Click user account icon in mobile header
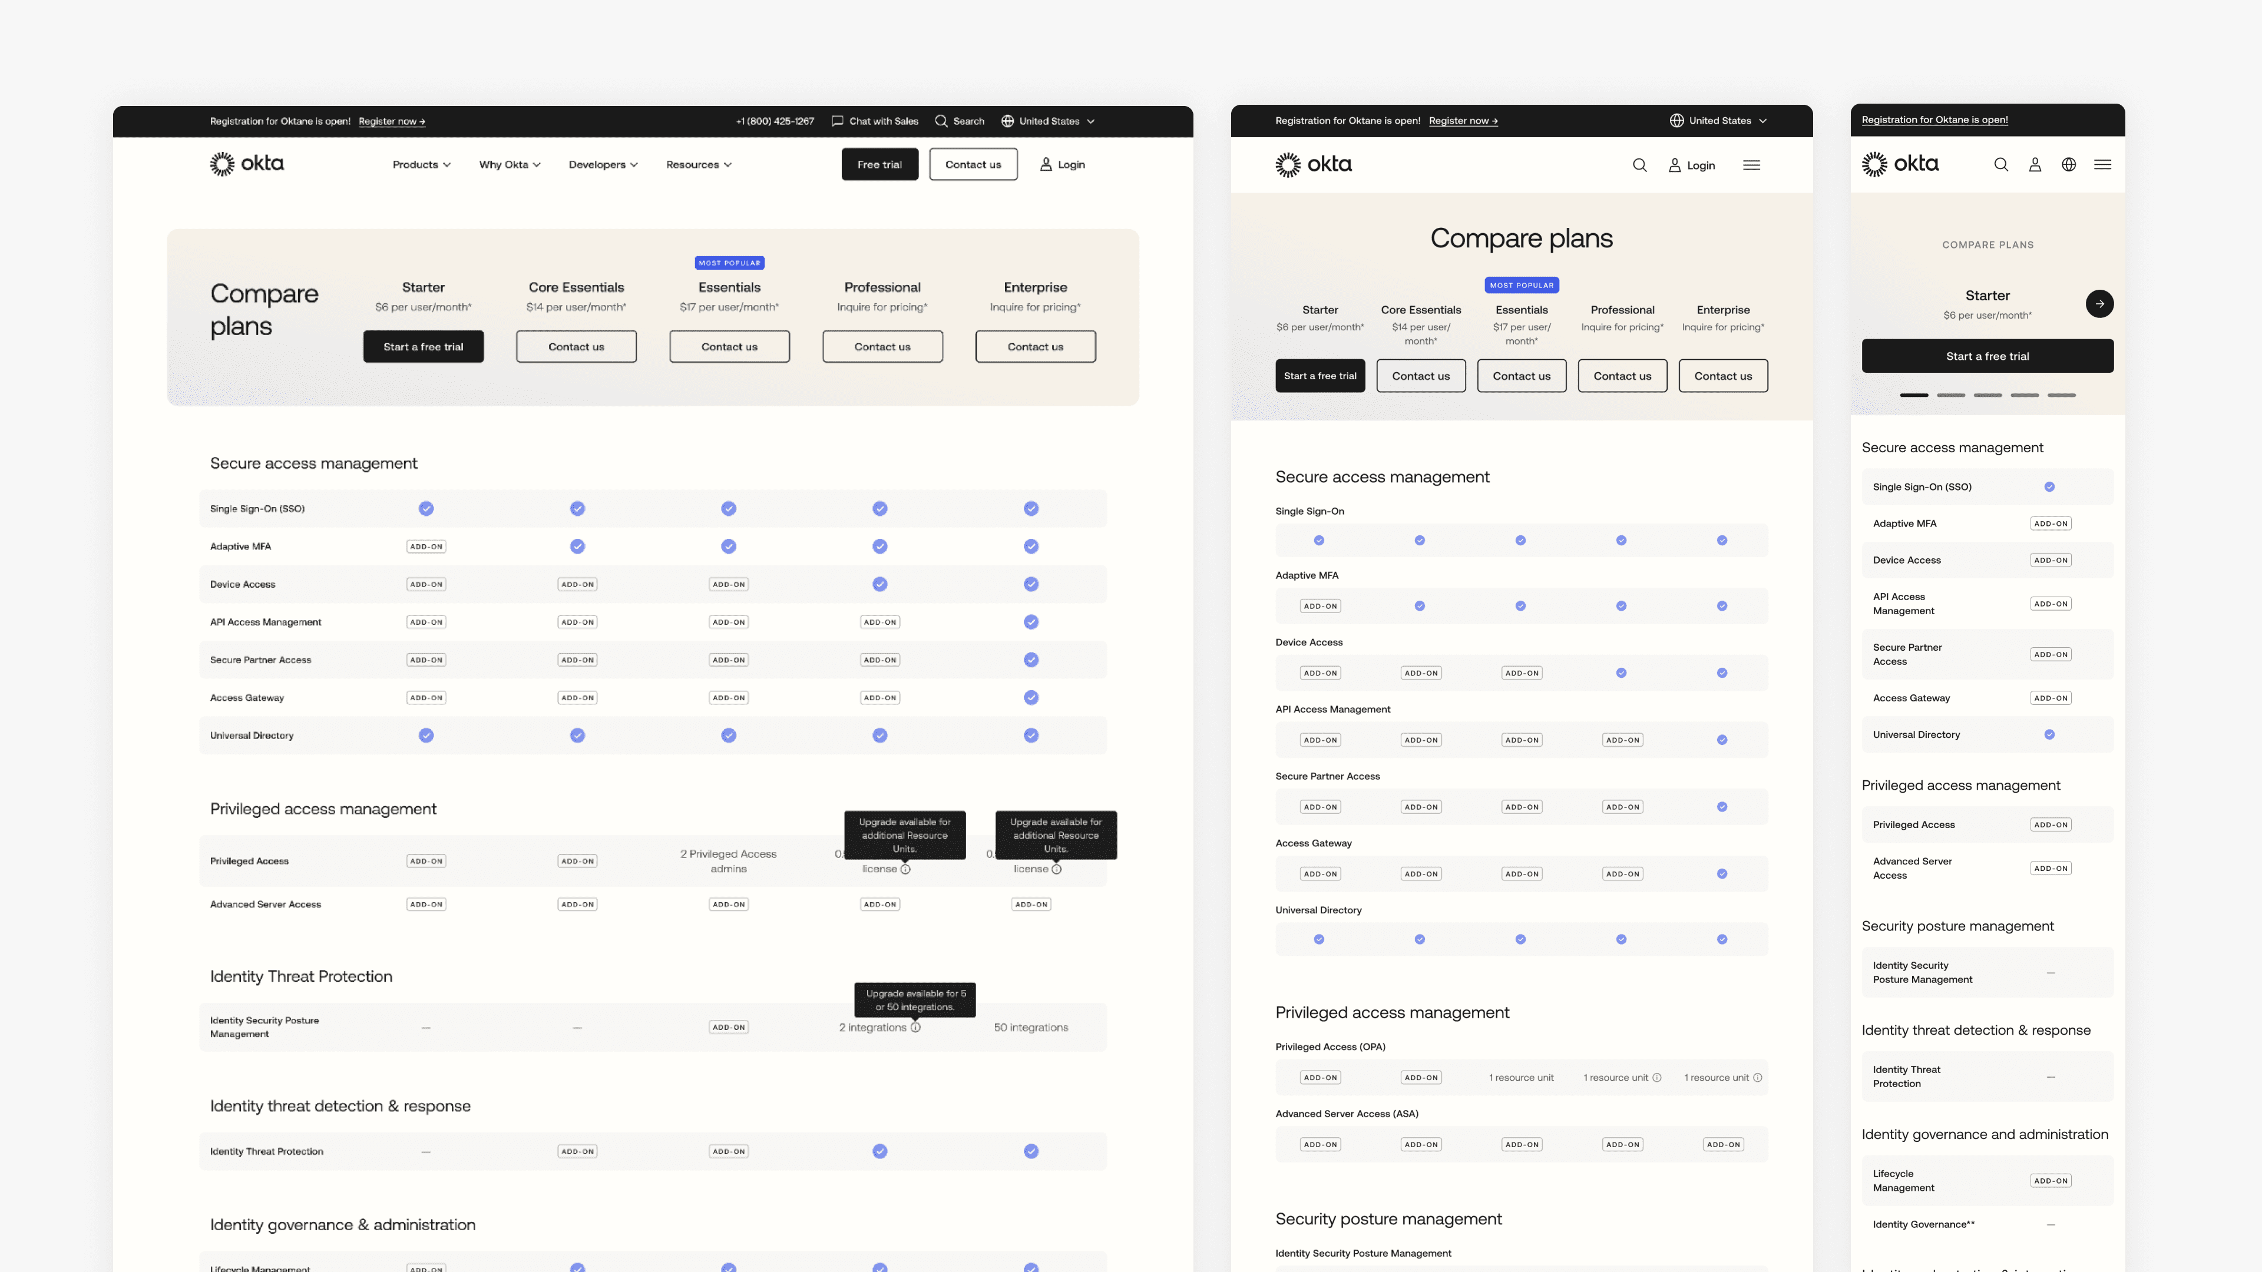This screenshot has width=2262, height=1272. tap(2035, 164)
